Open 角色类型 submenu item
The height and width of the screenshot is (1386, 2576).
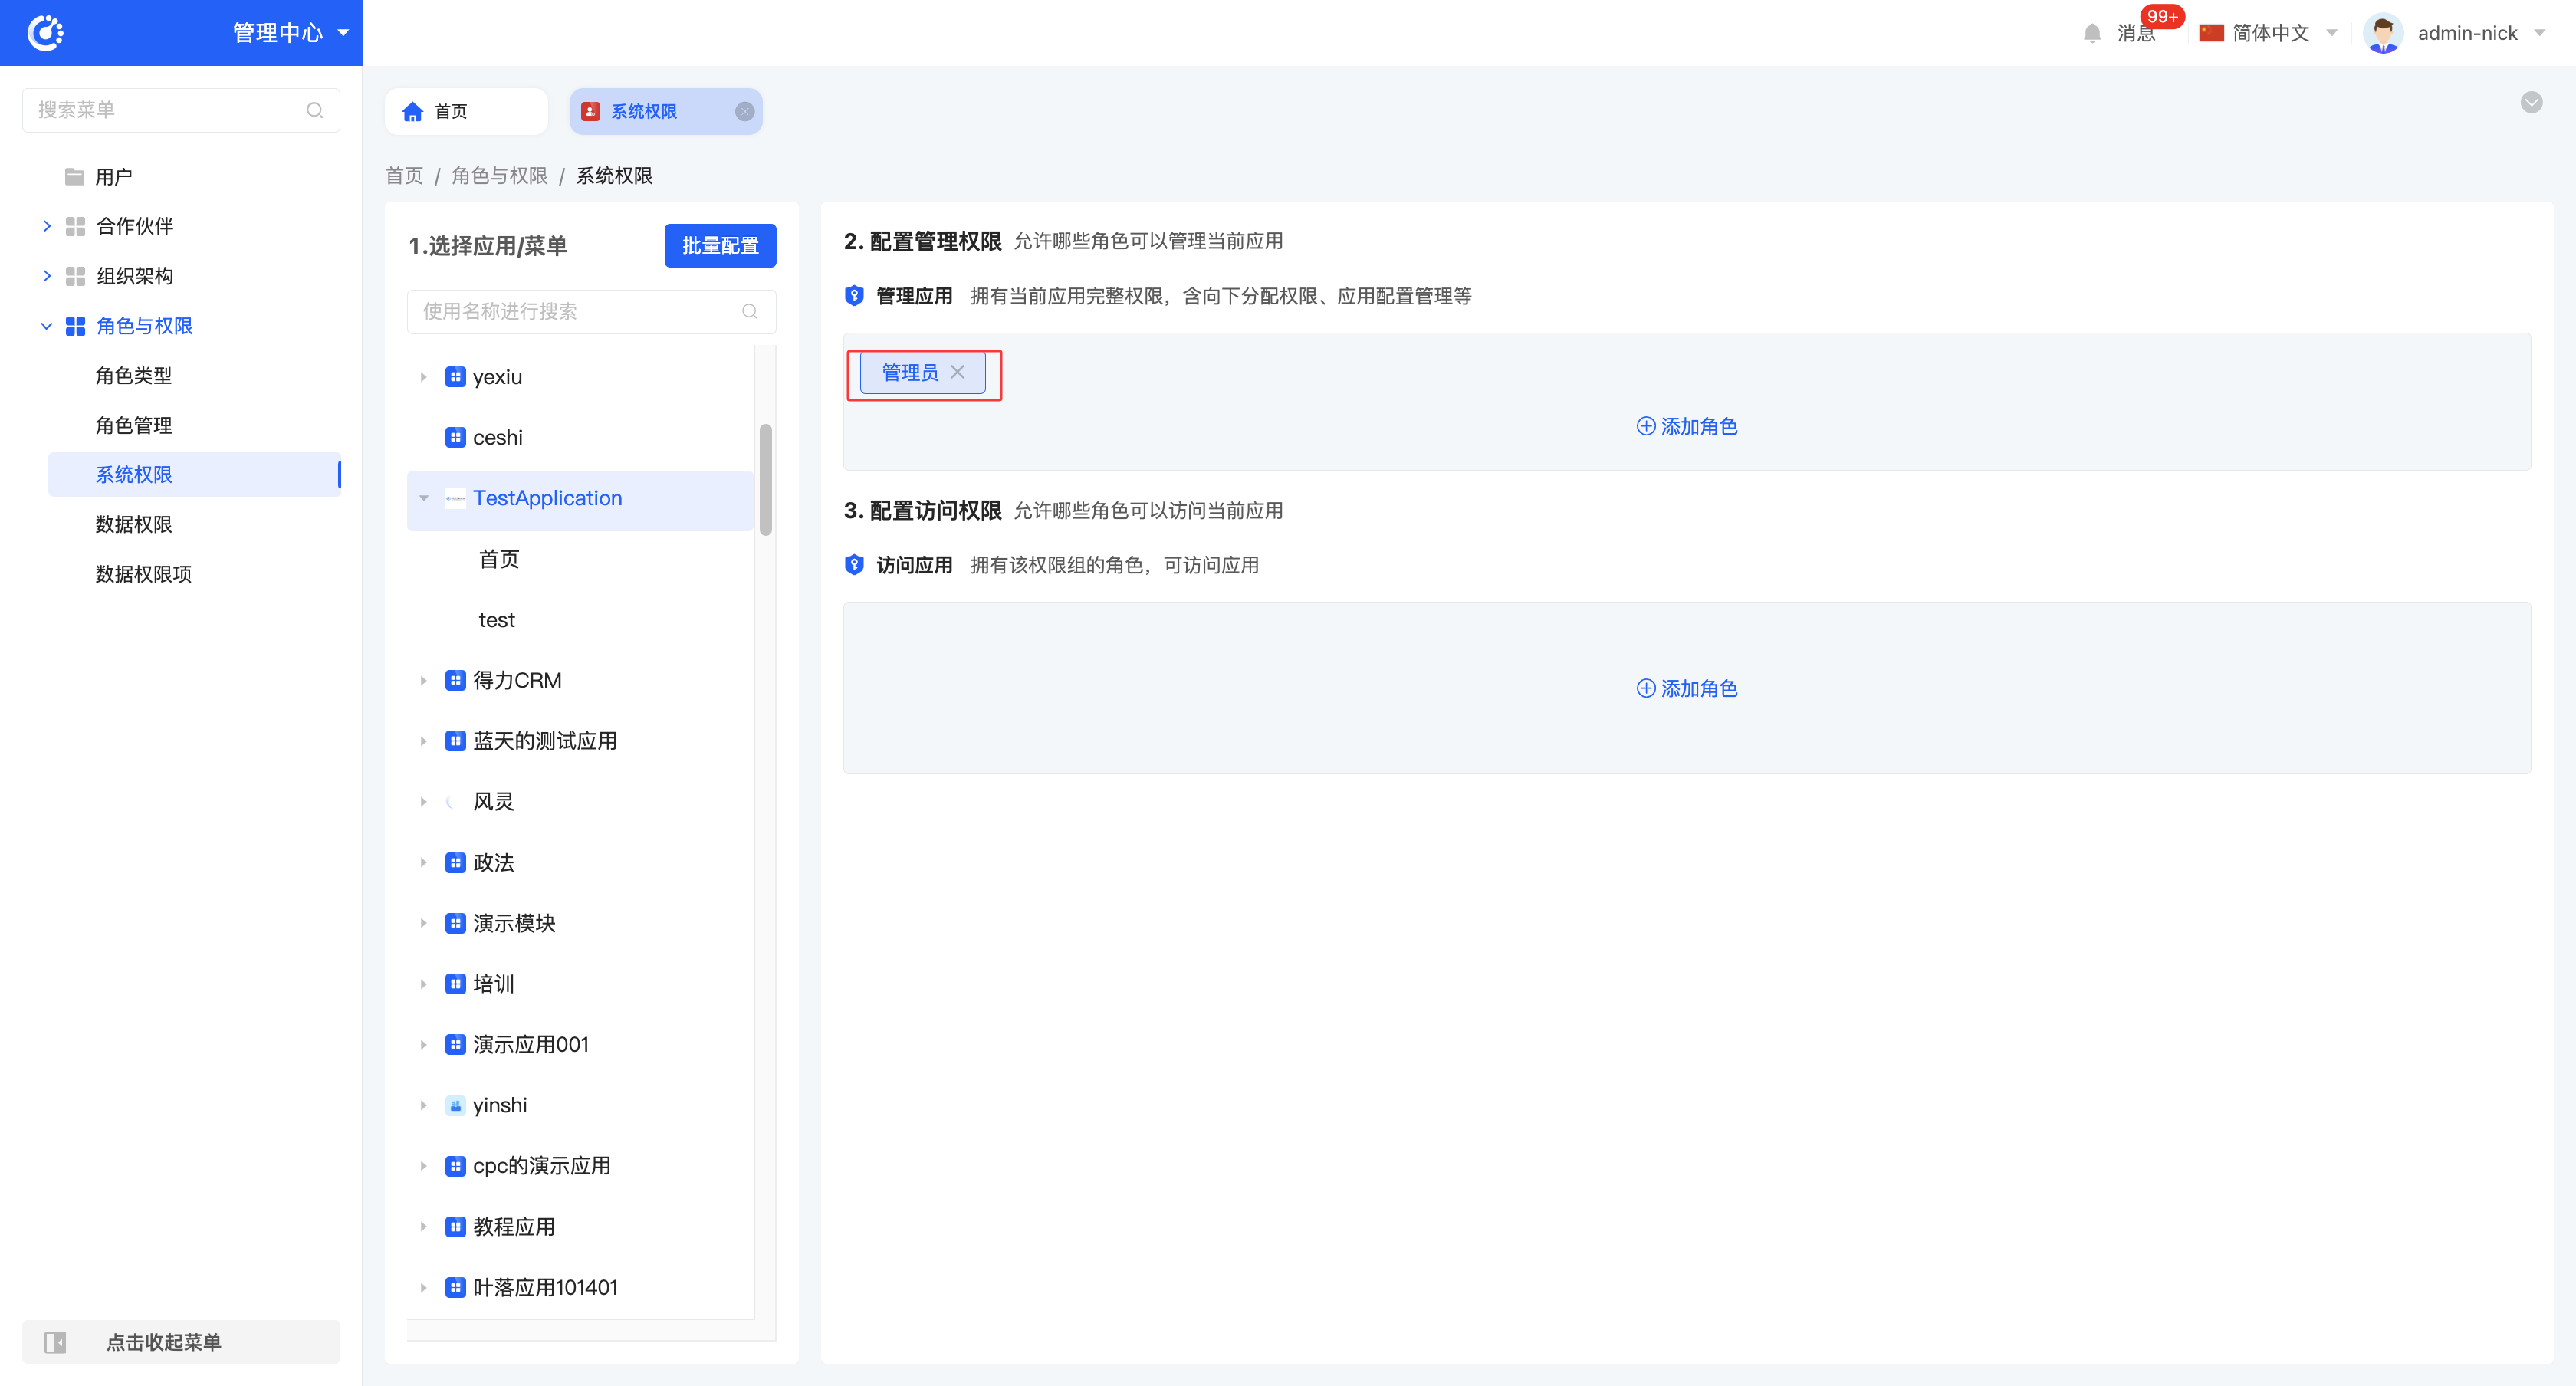pyautogui.click(x=134, y=375)
